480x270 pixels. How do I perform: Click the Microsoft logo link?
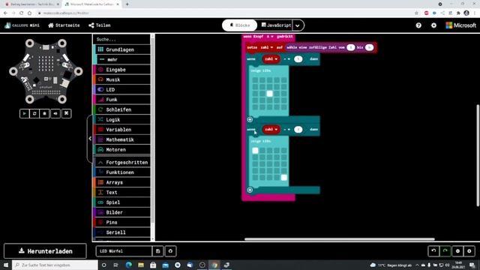pos(460,25)
